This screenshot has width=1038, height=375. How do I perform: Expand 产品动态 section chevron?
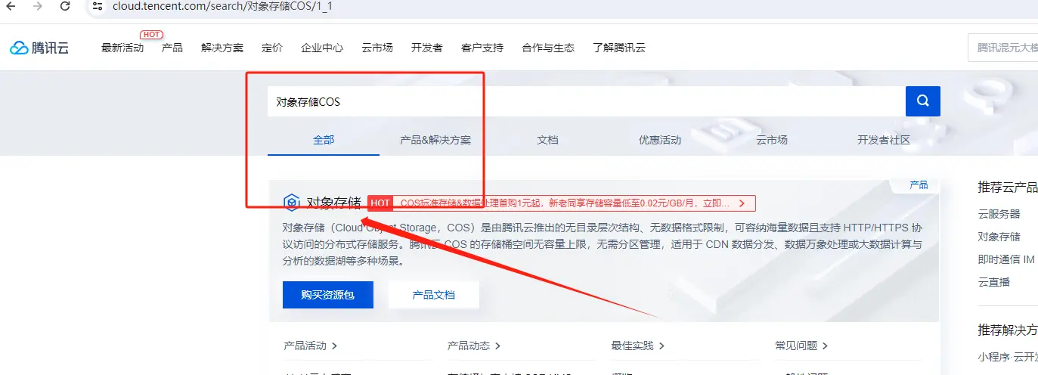(x=498, y=346)
